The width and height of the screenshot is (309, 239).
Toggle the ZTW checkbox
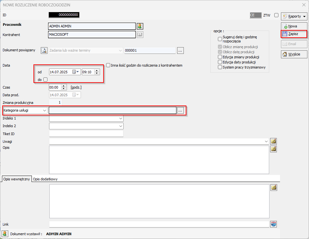276,15
